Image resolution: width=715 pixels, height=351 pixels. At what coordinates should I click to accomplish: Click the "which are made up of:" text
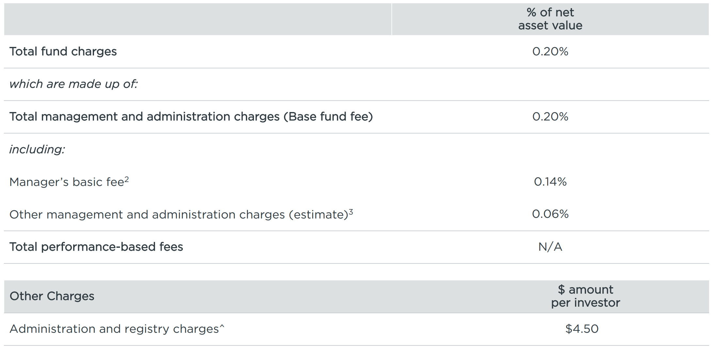tap(73, 84)
